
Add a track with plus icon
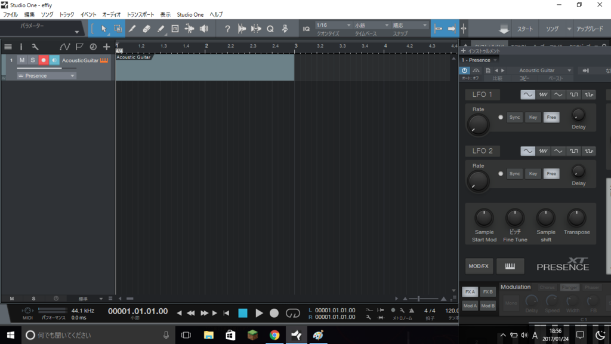click(106, 47)
